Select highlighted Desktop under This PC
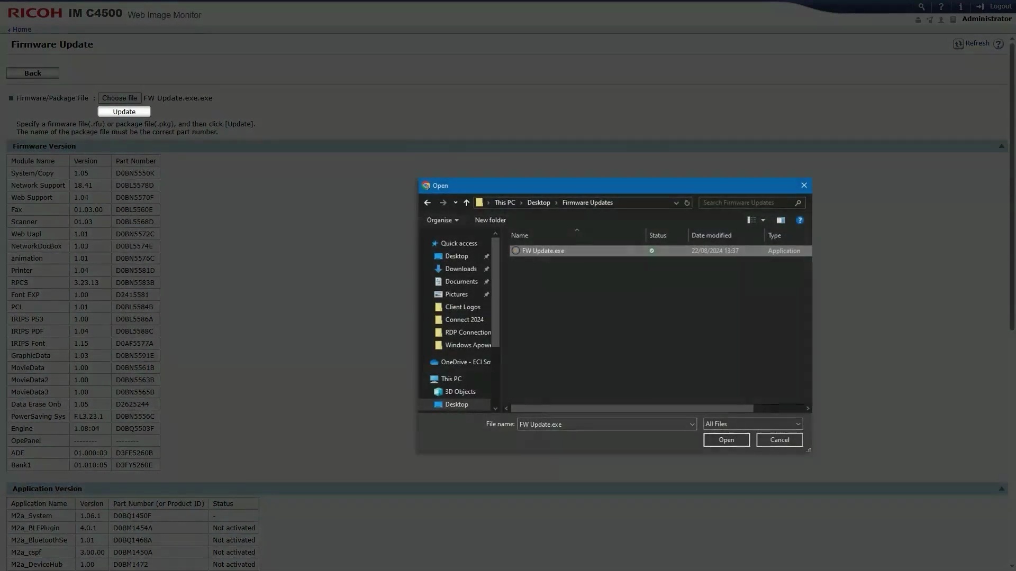 tap(456, 404)
